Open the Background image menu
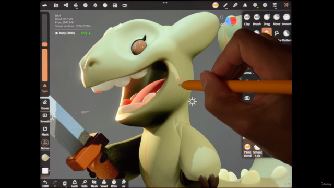Viewport: 334px width, 188px height. tap(115, 5)
